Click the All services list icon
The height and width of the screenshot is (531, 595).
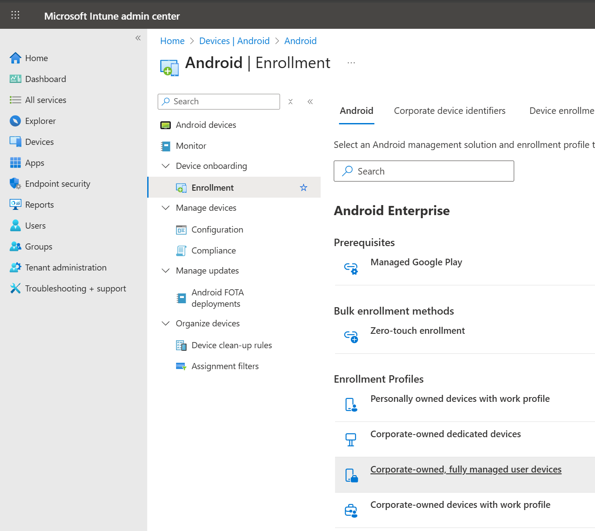[15, 100]
